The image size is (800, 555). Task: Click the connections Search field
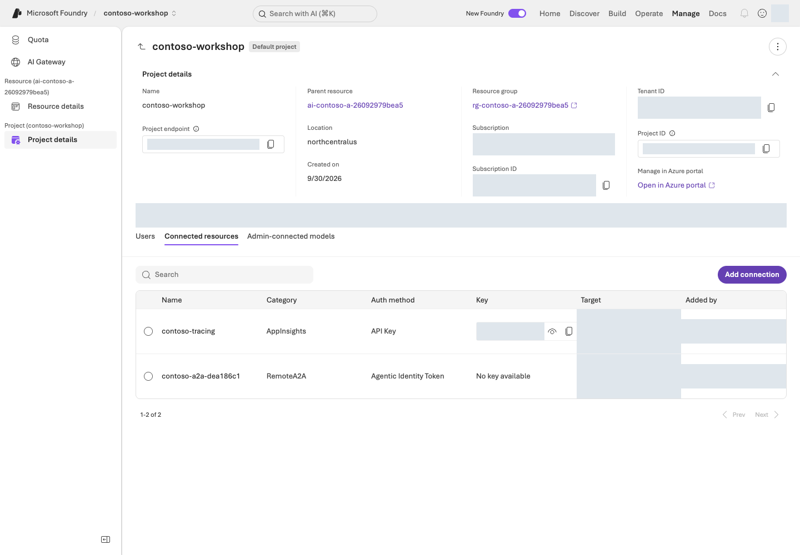[224, 275]
